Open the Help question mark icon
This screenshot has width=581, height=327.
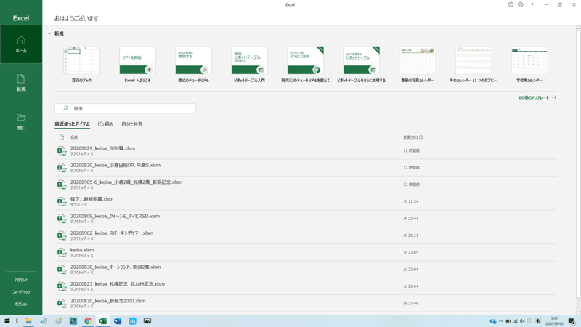tap(532, 4)
